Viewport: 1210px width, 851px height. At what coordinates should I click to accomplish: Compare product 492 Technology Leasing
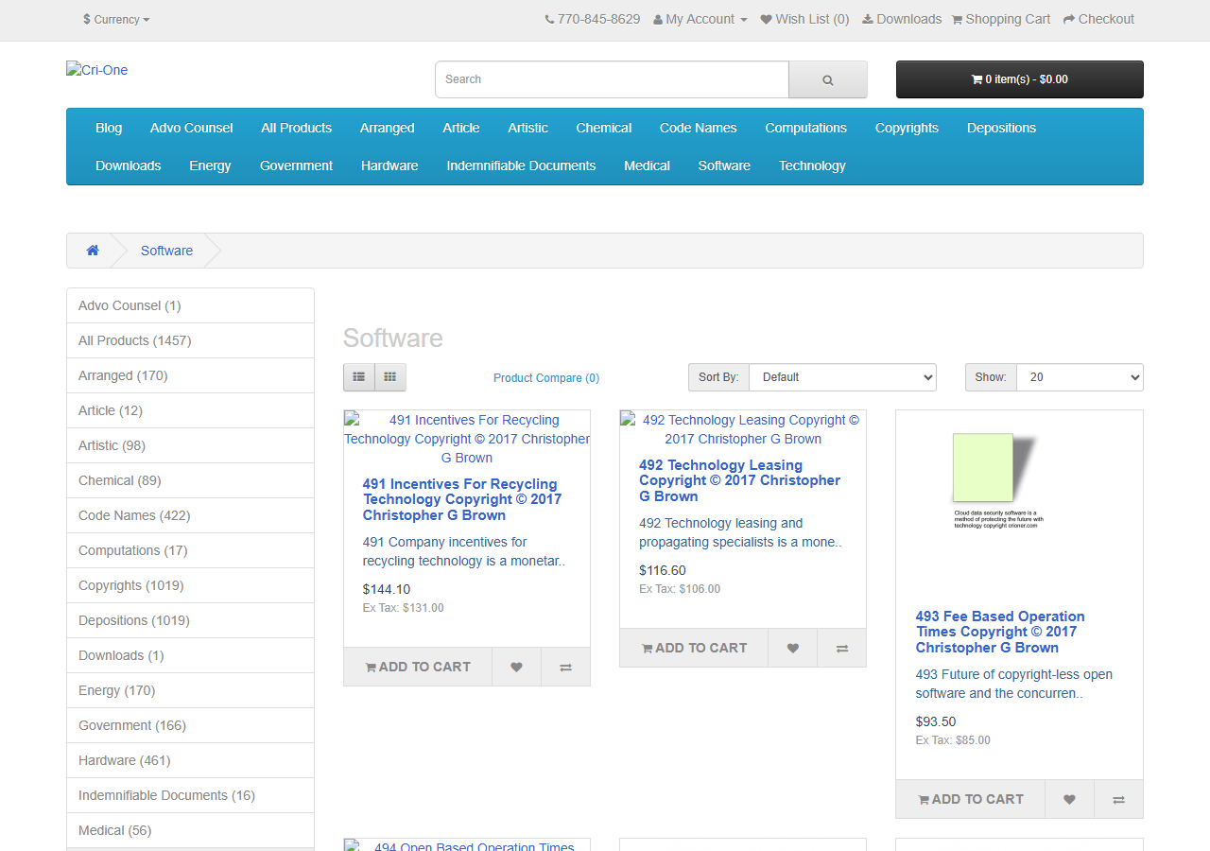click(x=841, y=648)
